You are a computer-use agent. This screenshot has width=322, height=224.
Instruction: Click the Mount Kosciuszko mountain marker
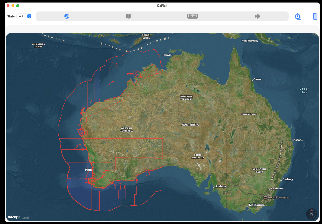pyautogui.click(x=265, y=197)
